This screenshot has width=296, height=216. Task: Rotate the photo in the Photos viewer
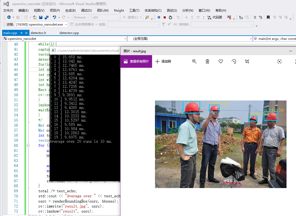click(234, 61)
